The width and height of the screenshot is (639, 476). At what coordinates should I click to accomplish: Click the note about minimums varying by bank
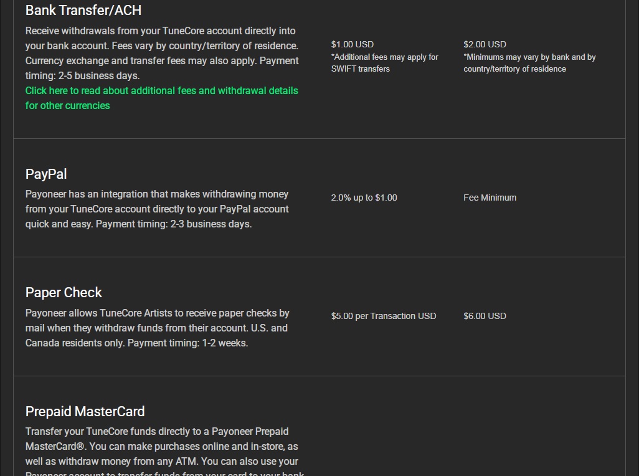click(x=529, y=63)
